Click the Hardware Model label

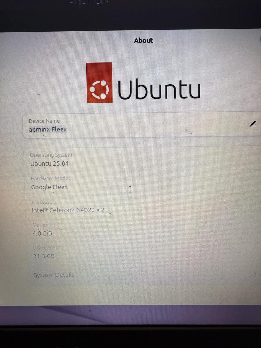pos(50,178)
